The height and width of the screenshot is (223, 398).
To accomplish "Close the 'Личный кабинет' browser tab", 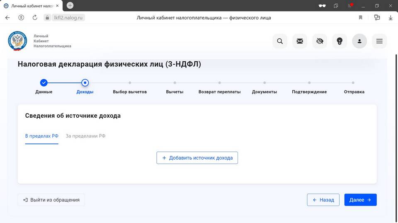I will click(57, 5).
